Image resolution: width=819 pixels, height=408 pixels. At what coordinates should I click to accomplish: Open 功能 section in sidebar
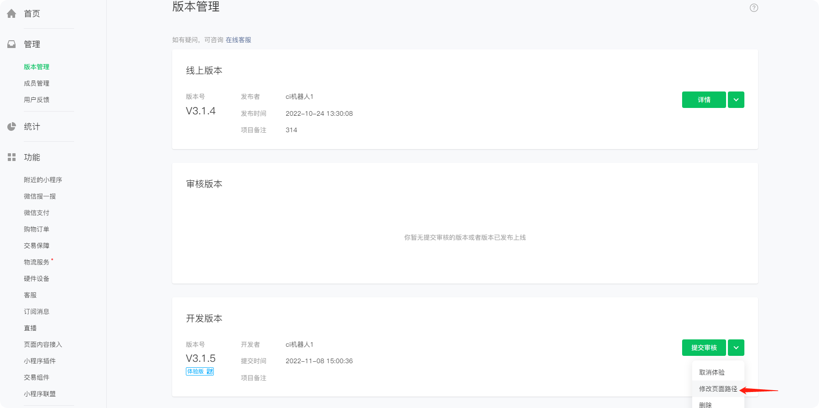coord(32,157)
